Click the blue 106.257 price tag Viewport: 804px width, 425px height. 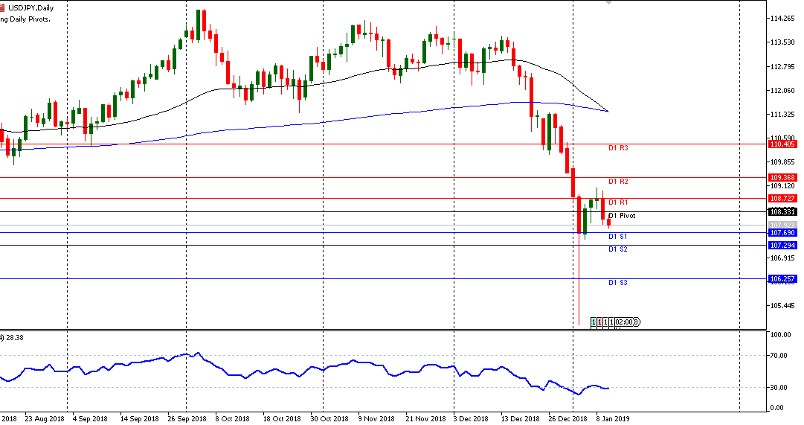pyautogui.click(x=782, y=278)
